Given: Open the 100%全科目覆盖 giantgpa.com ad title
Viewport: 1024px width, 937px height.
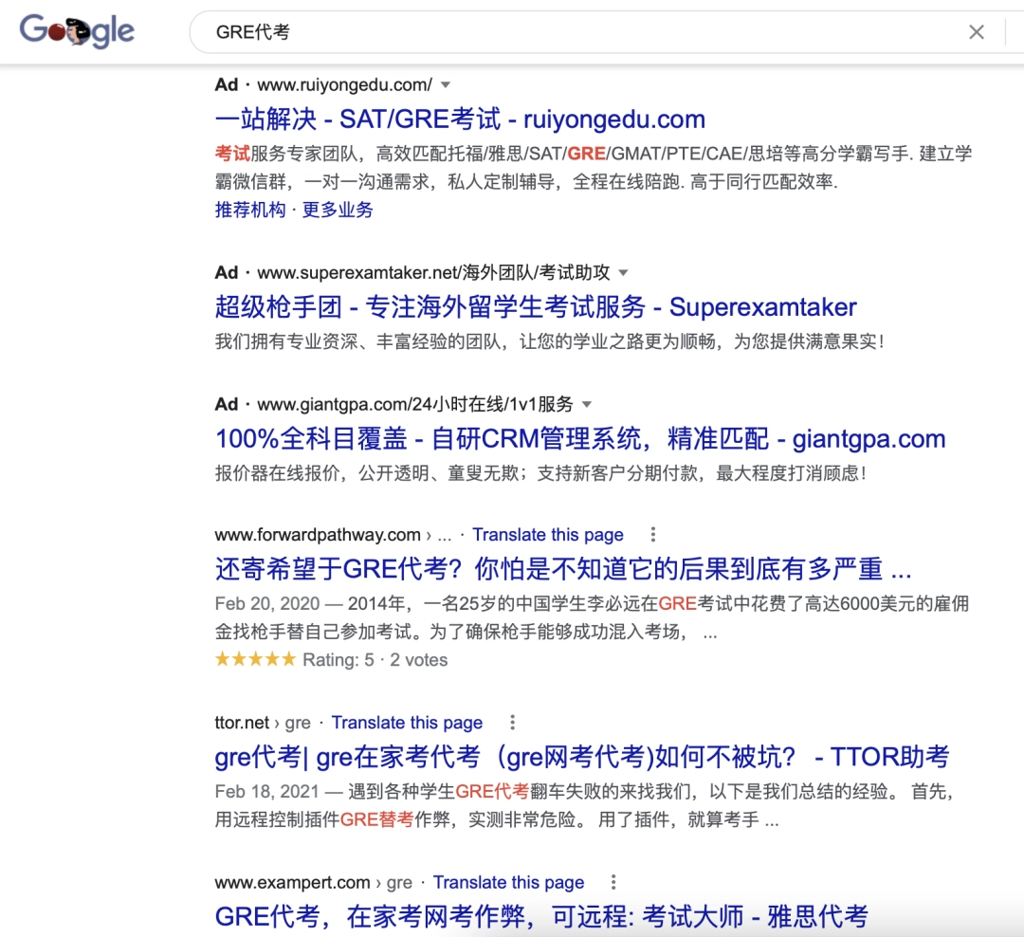Looking at the screenshot, I should (x=580, y=439).
